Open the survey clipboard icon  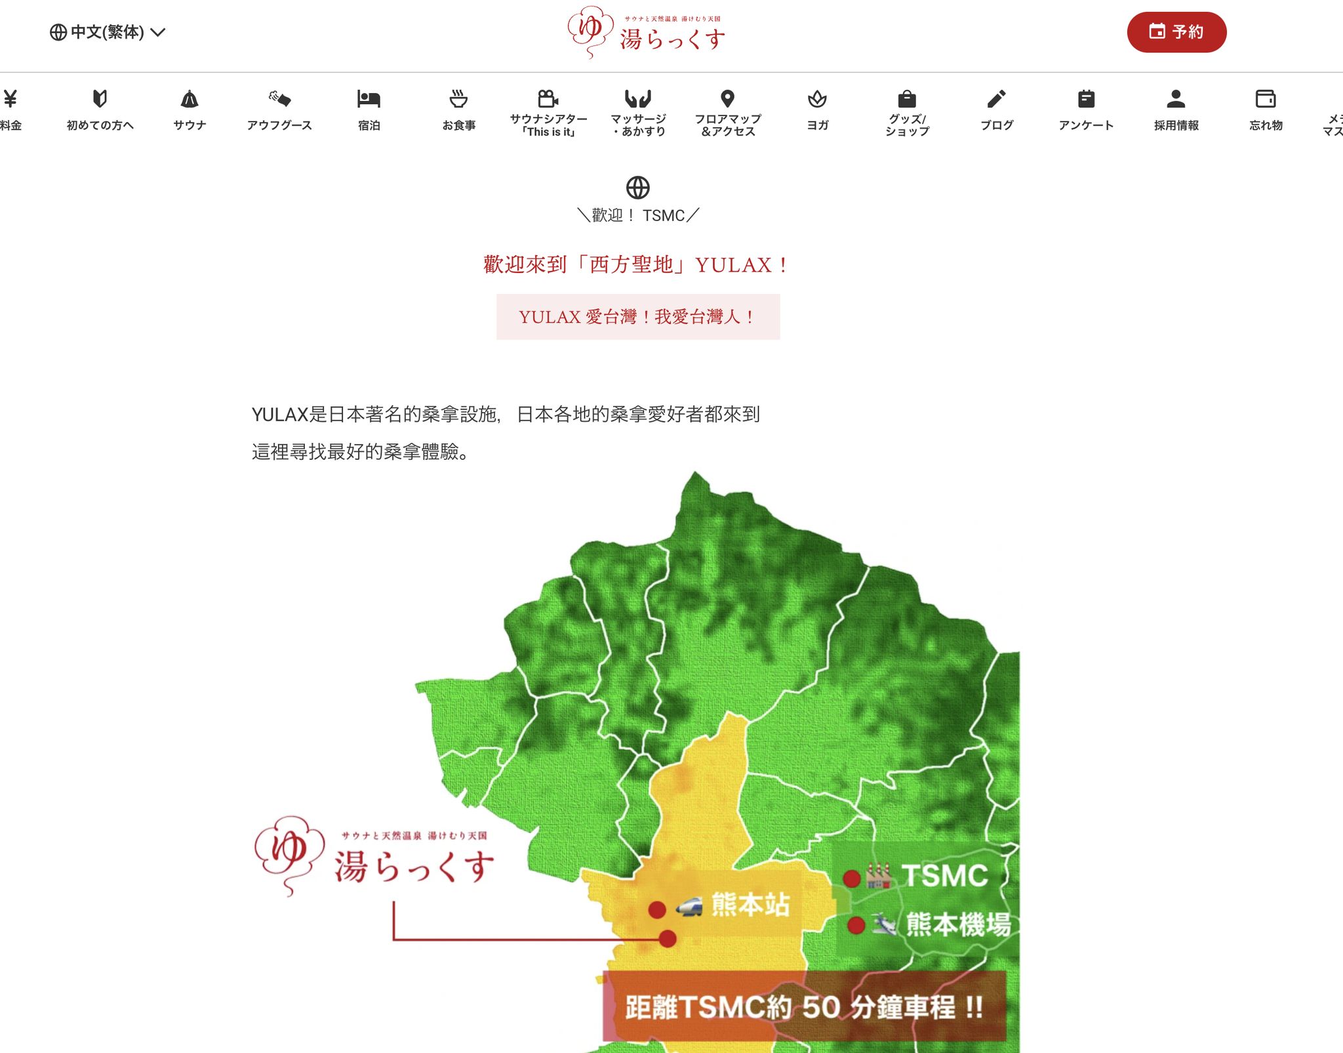tap(1086, 99)
